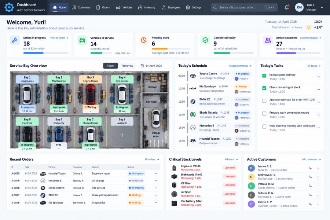Click Mercedes logo in Today's Schedule
Screen dimensions: 330x220
click(x=193, y=128)
